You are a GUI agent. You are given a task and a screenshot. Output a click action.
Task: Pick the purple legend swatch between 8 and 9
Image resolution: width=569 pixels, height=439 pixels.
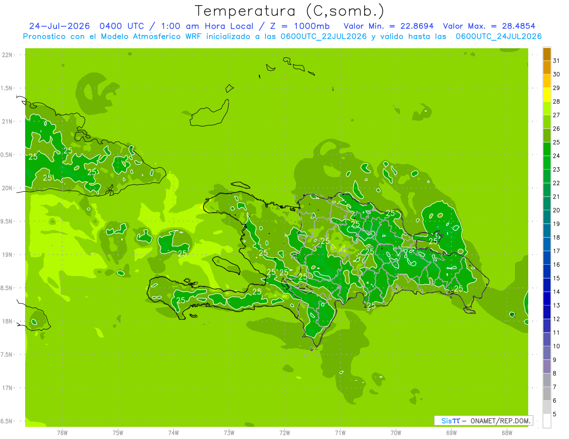point(547,367)
